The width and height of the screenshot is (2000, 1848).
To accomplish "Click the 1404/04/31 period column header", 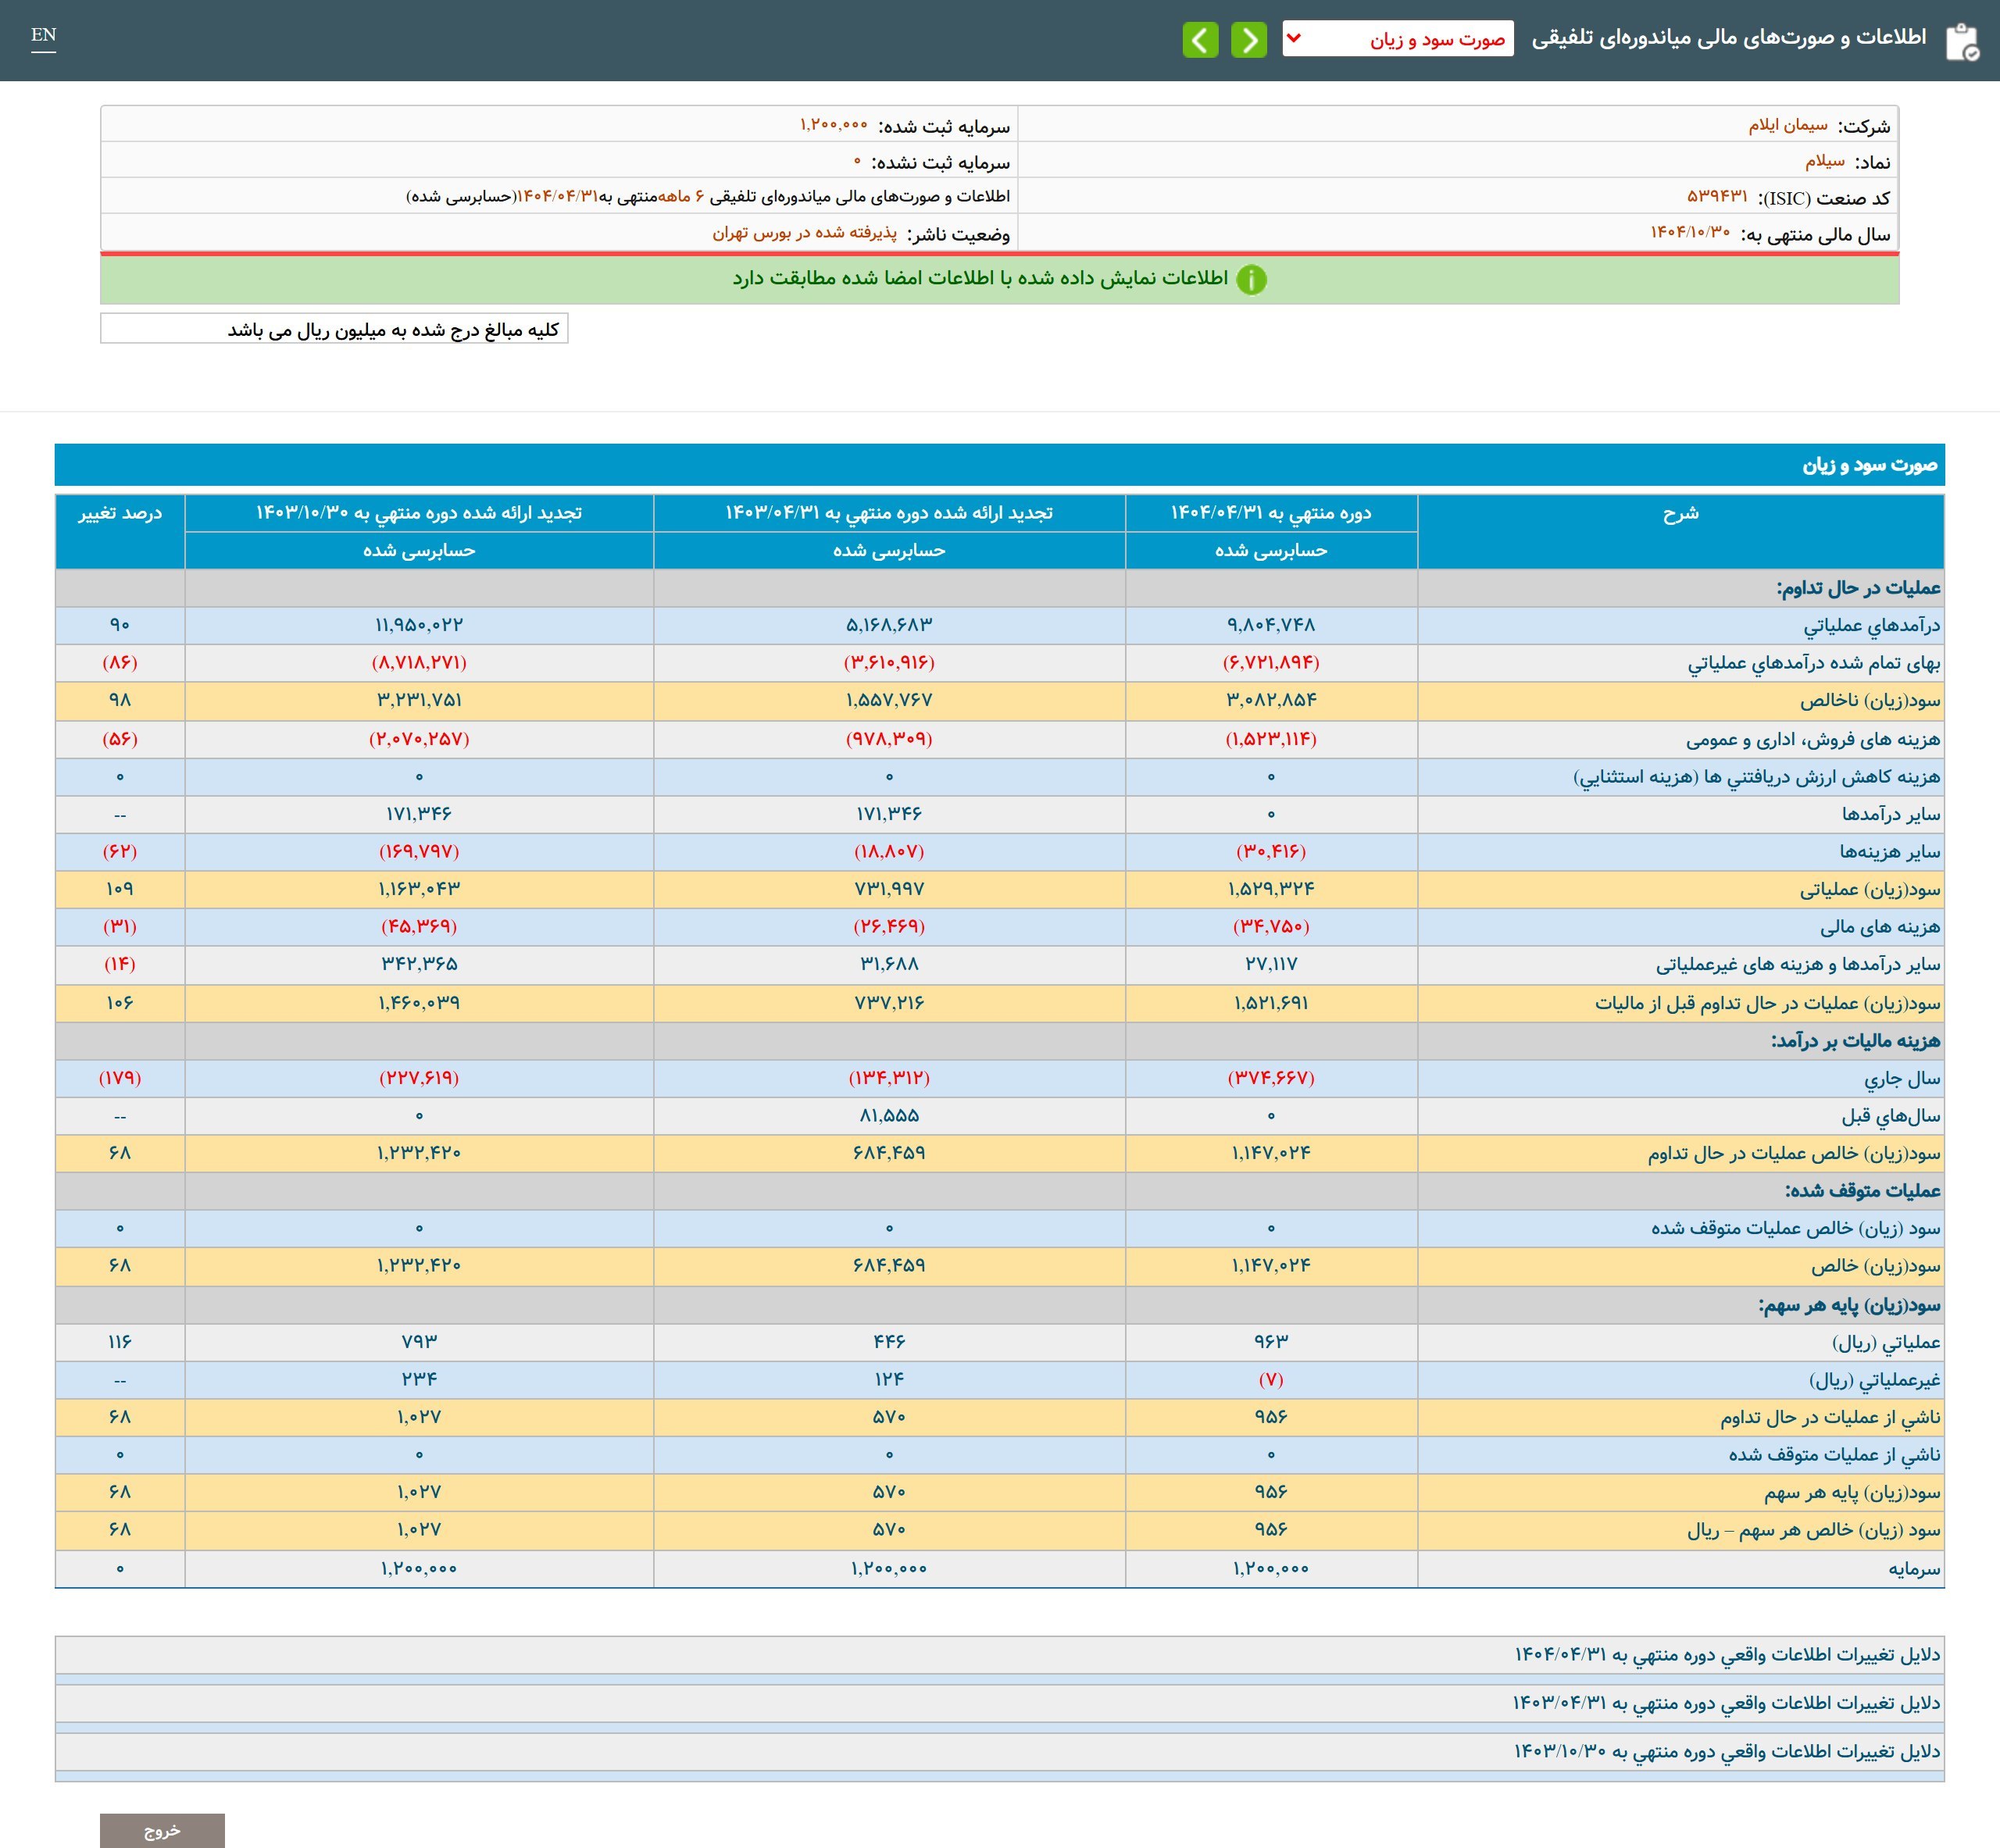I will [x=1271, y=513].
